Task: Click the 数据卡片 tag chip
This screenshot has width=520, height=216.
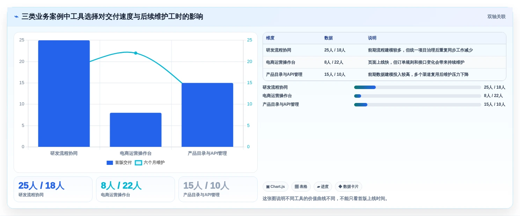Action: point(349,186)
